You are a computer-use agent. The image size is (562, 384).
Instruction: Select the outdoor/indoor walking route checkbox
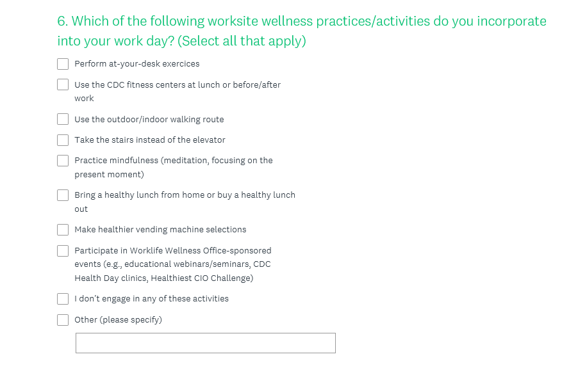[x=63, y=119]
